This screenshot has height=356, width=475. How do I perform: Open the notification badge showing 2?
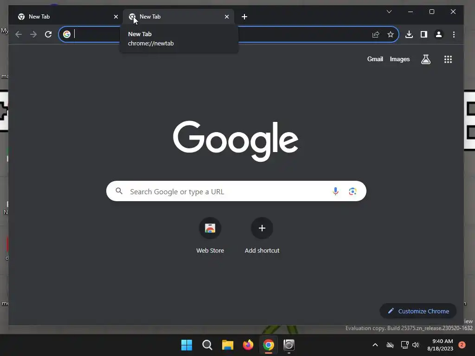point(462,345)
